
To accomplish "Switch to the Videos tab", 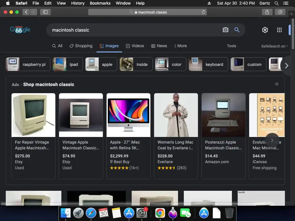I will tap(135, 46).
